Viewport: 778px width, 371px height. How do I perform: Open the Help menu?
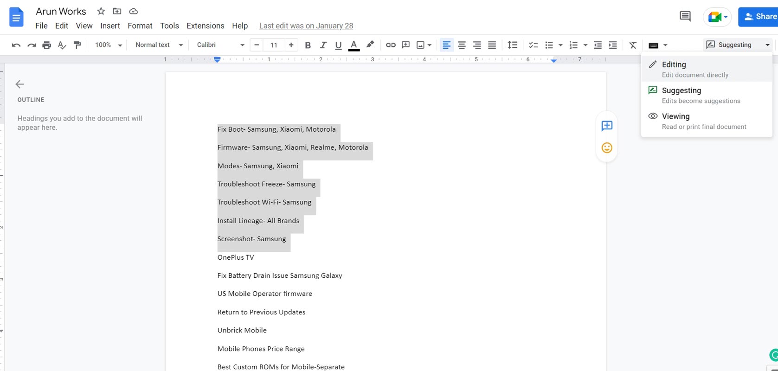(240, 26)
